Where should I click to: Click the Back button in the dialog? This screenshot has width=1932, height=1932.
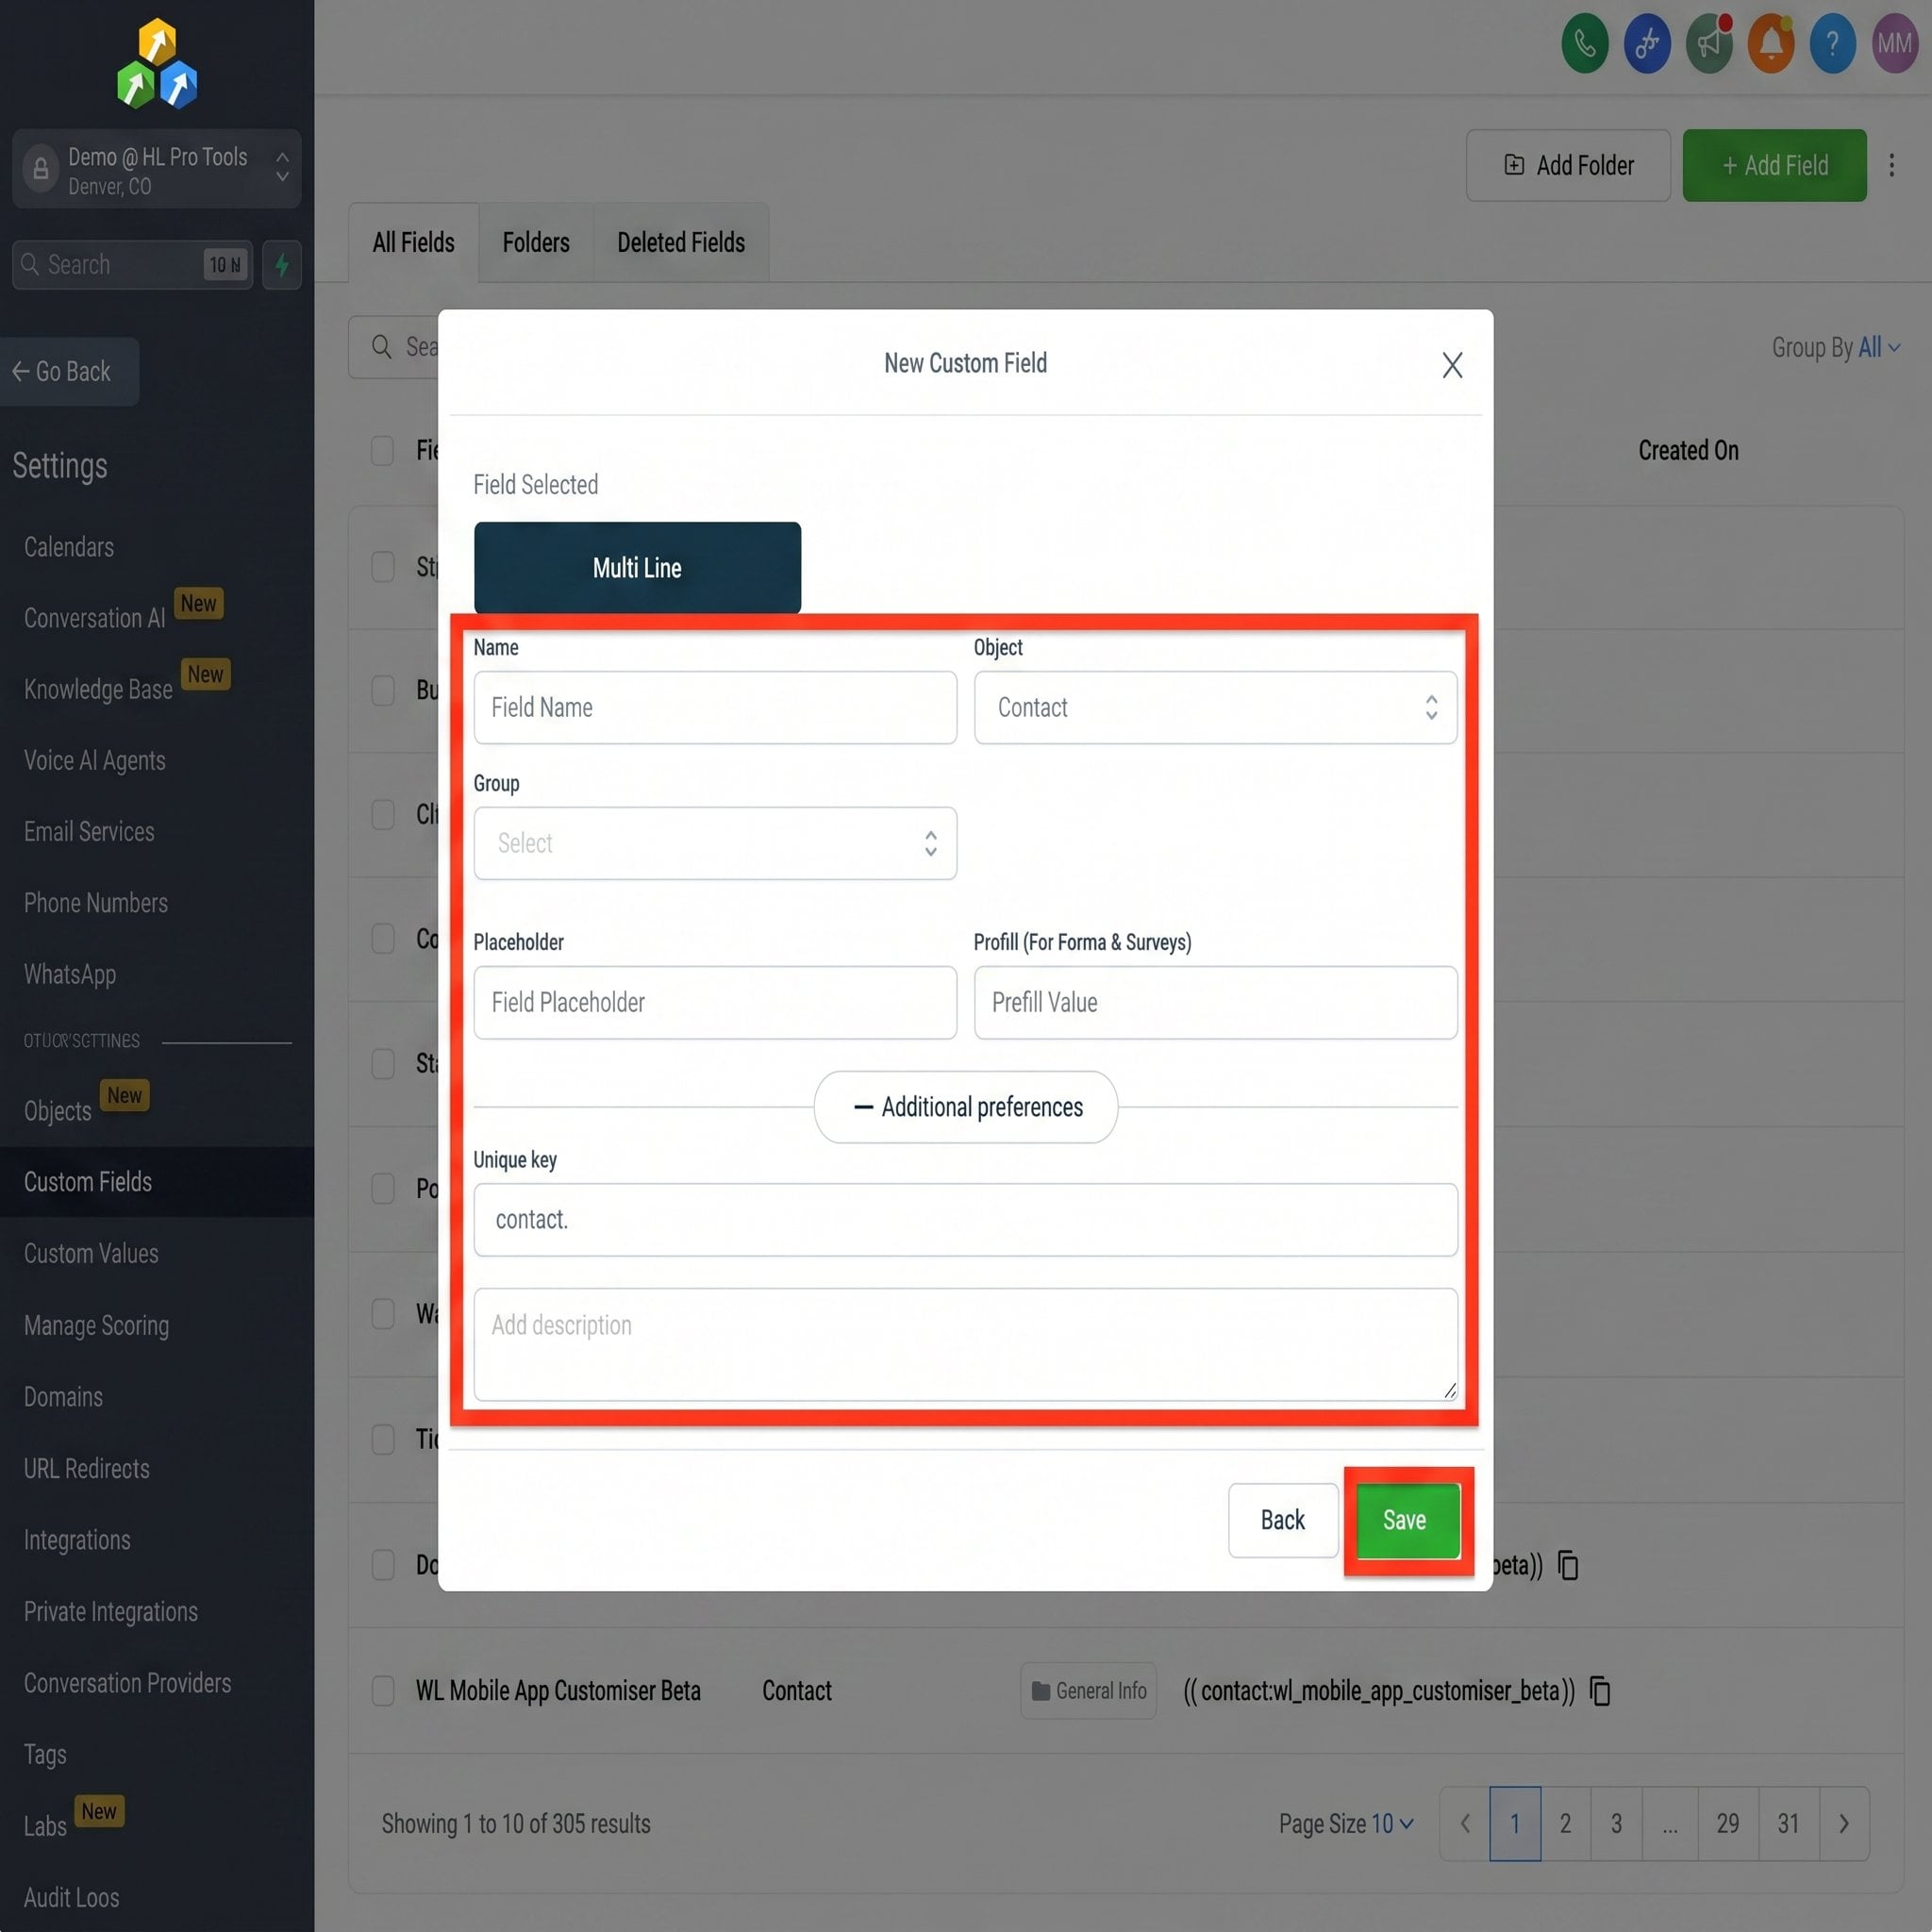click(x=1283, y=1520)
